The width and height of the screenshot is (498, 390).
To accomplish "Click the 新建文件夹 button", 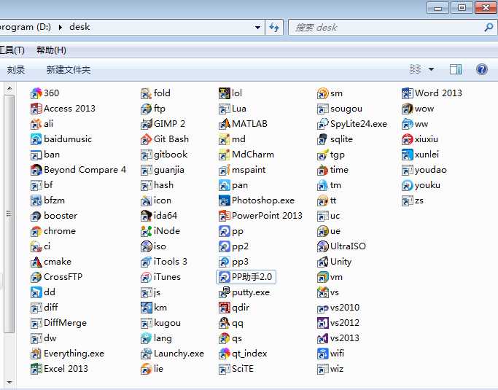I will click(x=69, y=69).
